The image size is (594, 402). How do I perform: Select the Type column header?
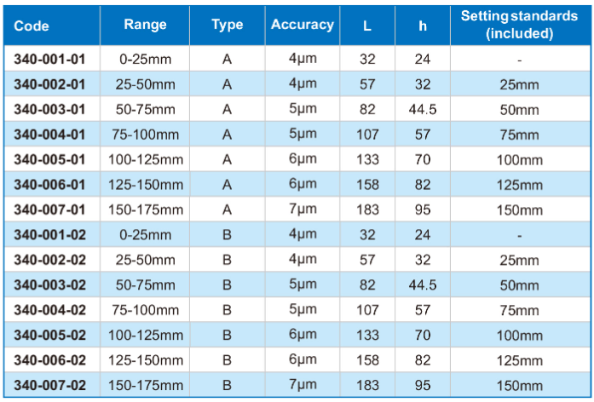pos(227,24)
